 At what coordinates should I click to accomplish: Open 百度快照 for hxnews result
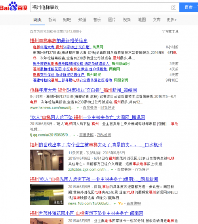[90, 107]
